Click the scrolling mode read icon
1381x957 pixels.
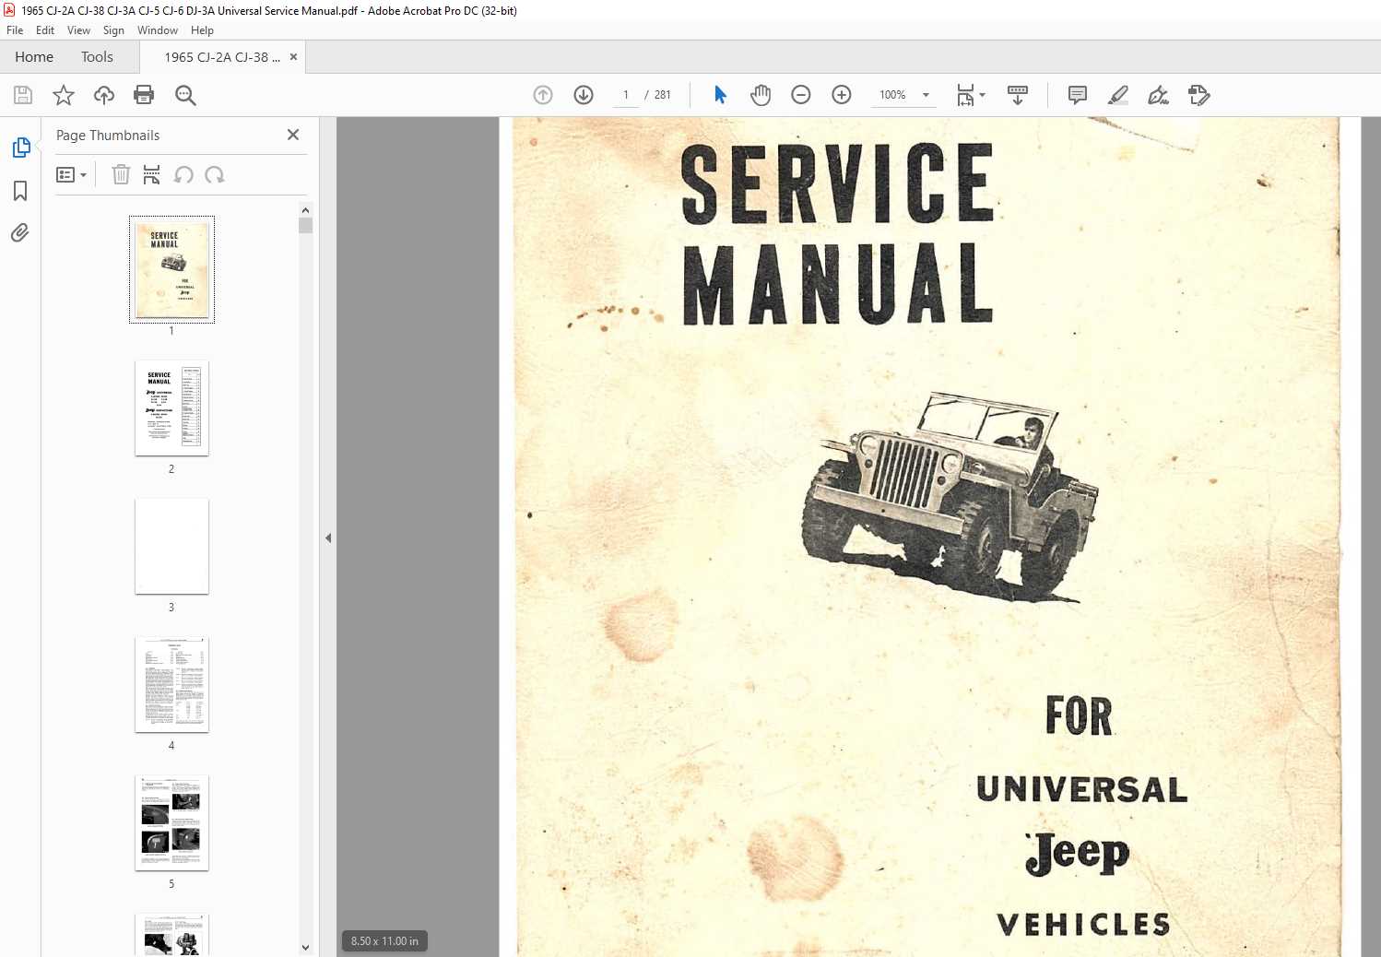(1018, 95)
